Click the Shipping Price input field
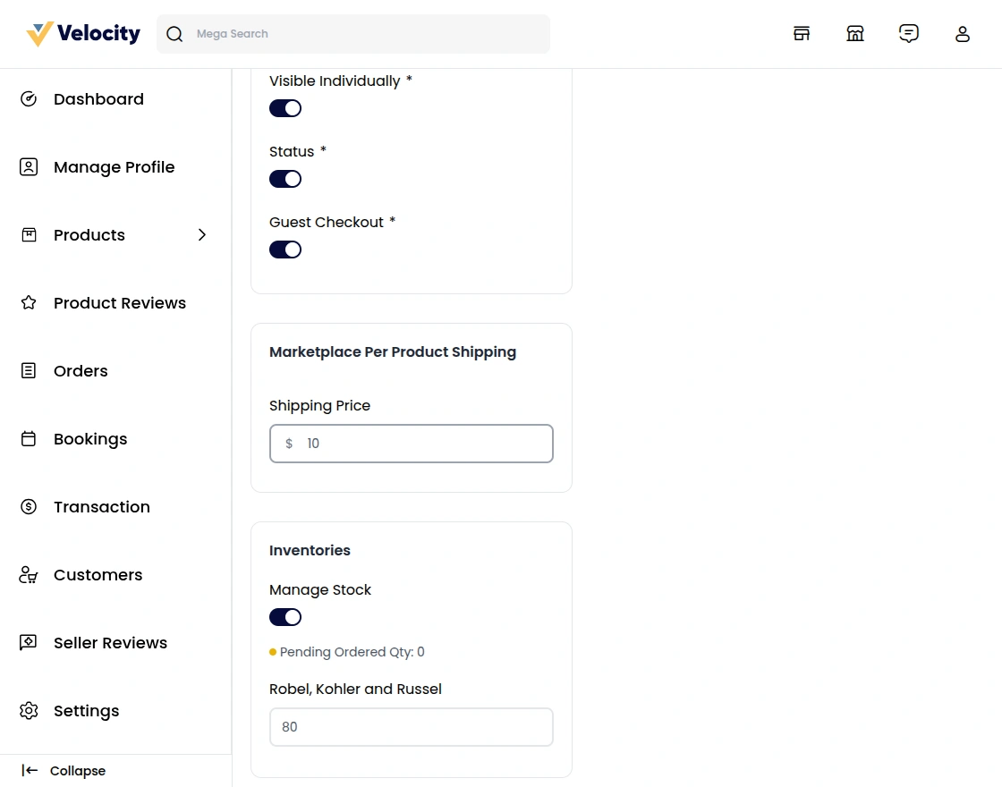This screenshot has width=1002, height=787. 411,443
